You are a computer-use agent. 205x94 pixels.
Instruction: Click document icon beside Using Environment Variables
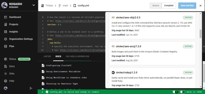(x=43, y=72)
